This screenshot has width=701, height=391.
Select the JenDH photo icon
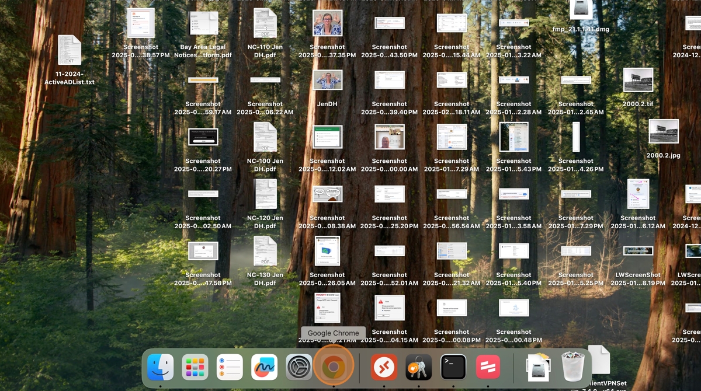[x=328, y=80]
